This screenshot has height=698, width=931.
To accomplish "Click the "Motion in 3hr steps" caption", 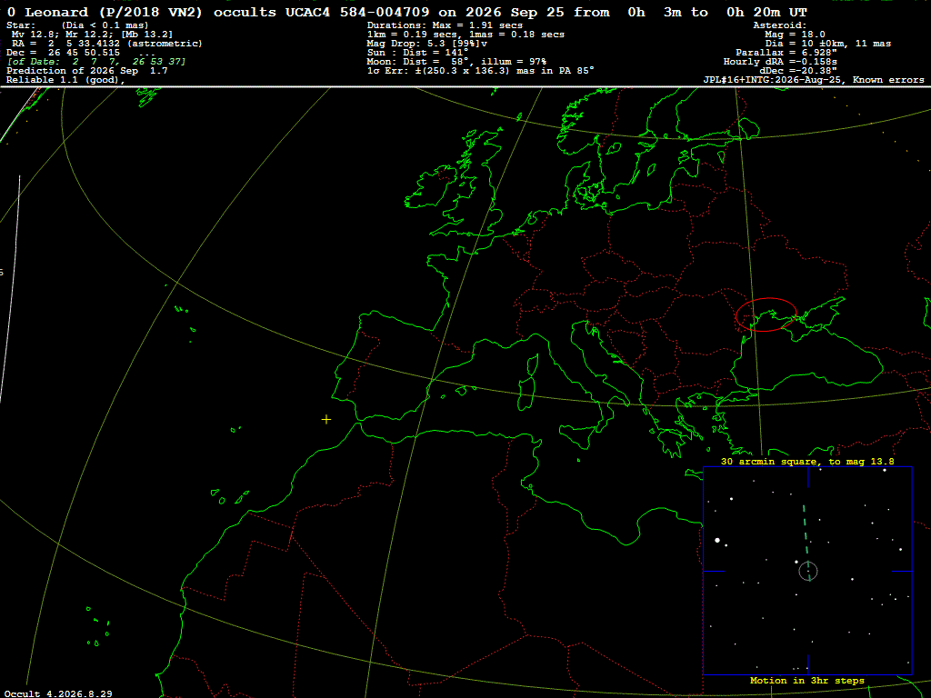I will (x=807, y=680).
